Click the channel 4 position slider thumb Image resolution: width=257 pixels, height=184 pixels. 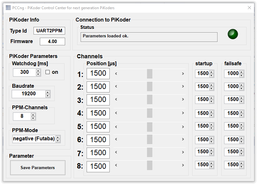click(x=150, y=113)
